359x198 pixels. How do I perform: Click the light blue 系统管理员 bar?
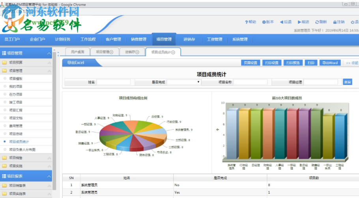(x=232, y=134)
